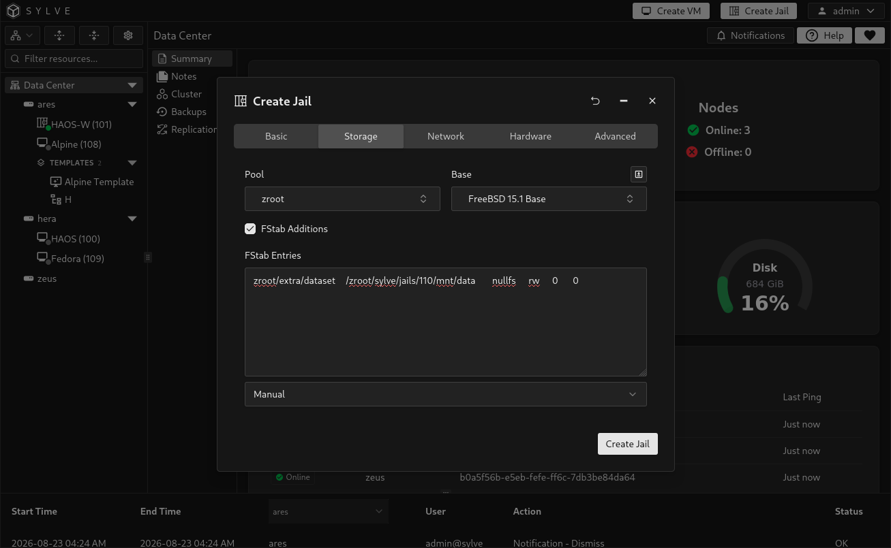Click the HAOS (100) VM icon
The image size is (891, 548).
click(42, 238)
